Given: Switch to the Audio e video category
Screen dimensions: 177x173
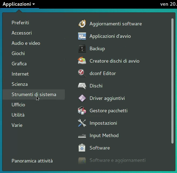Looking at the screenshot, I should [26, 43].
